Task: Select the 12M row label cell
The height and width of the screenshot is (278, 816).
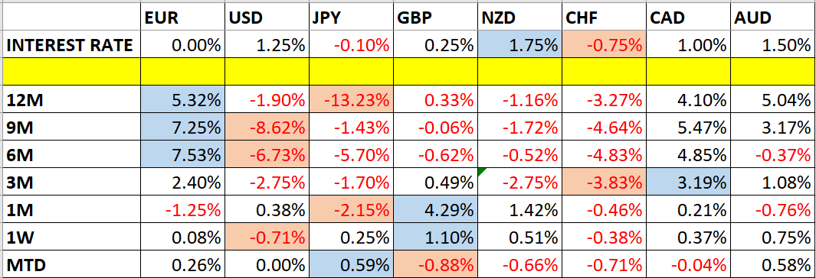Action: [72, 99]
